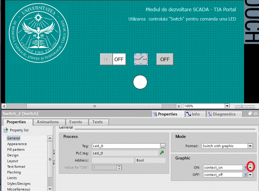Click the zoom slider handle
This screenshot has height=191, width=259.
pyautogui.click(x=242, y=106)
